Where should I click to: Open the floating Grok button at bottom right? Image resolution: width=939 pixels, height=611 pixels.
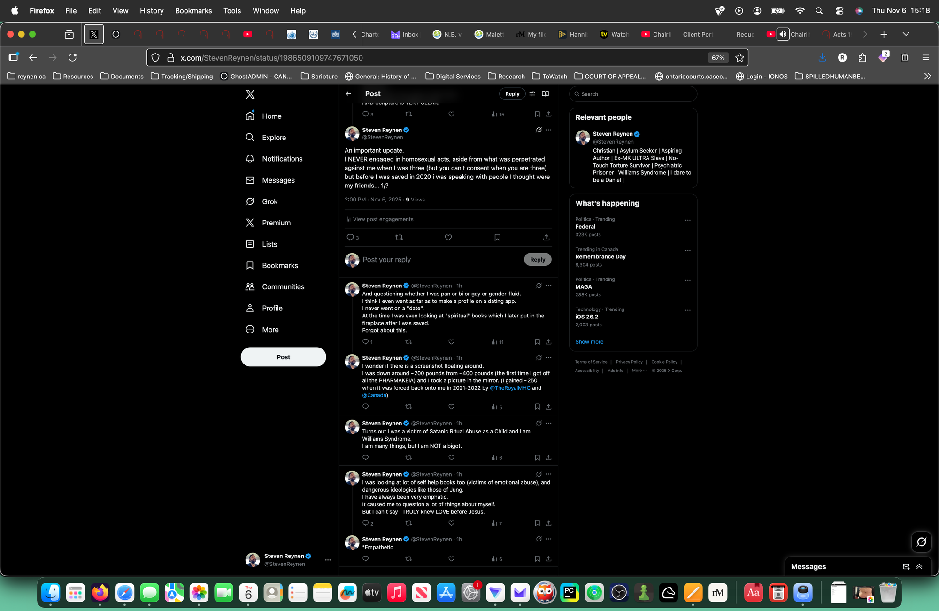pyautogui.click(x=921, y=542)
